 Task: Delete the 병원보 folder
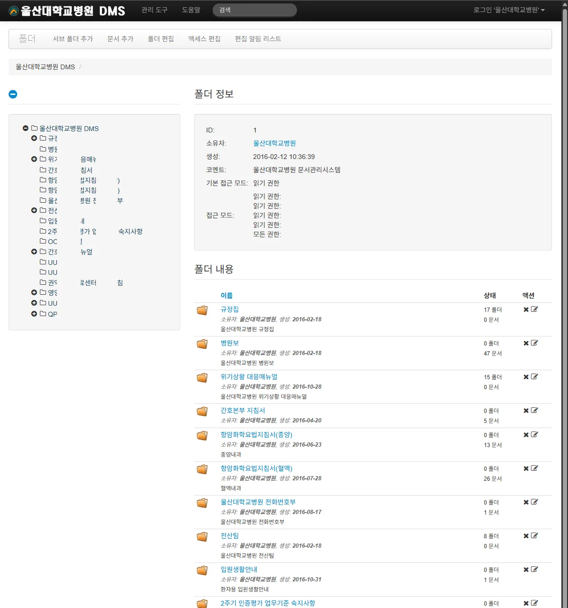[x=526, y=343]
